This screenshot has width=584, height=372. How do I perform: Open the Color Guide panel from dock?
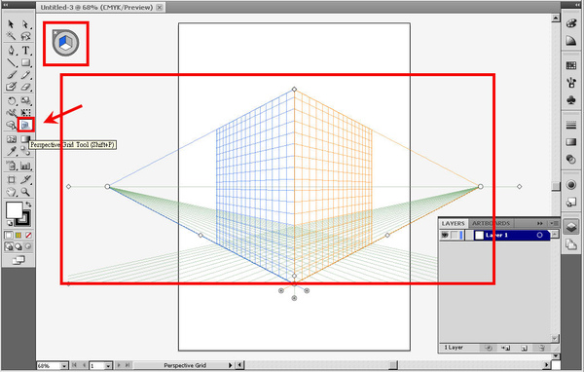[x=571, y=40]
